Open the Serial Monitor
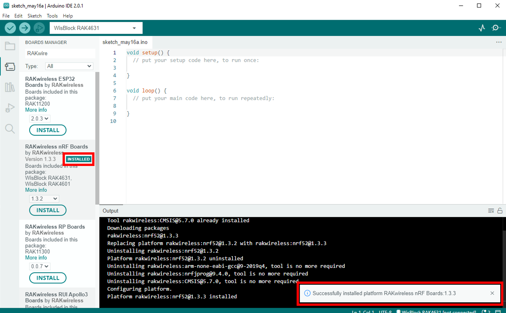Image resolution: width=506 pixels, height=313 pixels. click(496, 28)
